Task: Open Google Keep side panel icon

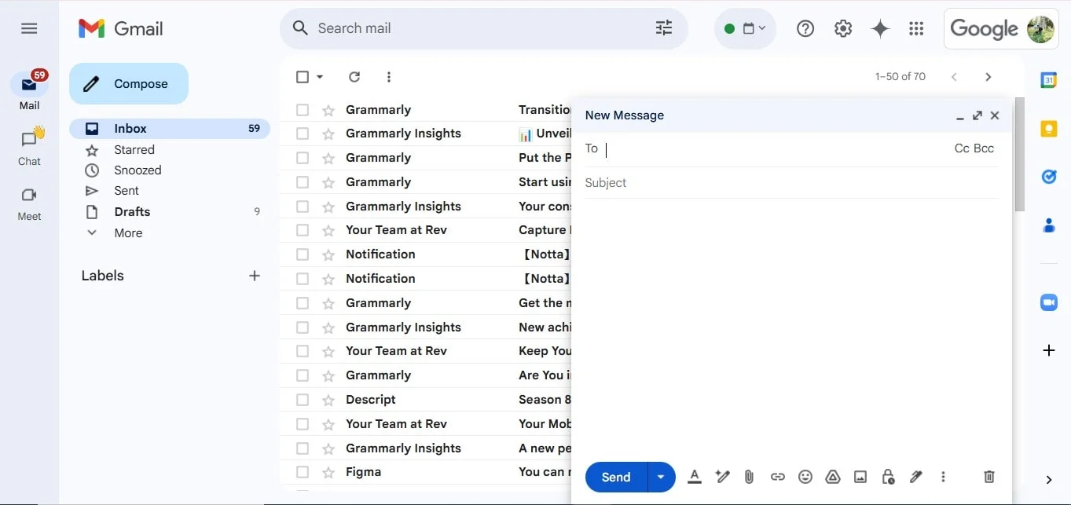Action: tap(1048, 129)
